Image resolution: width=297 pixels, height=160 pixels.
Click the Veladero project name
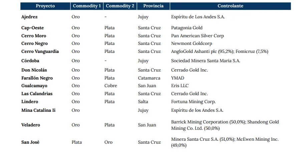pyautogui.click(x=31, y=125)
